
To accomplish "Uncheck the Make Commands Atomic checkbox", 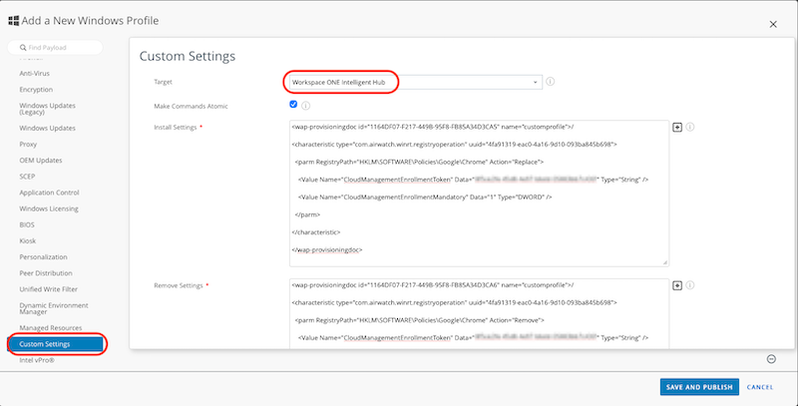I will (293, 105).
